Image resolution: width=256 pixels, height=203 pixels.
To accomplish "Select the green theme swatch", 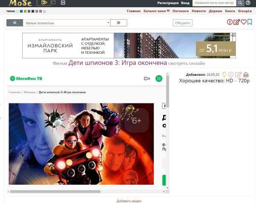I will [25, 11].
